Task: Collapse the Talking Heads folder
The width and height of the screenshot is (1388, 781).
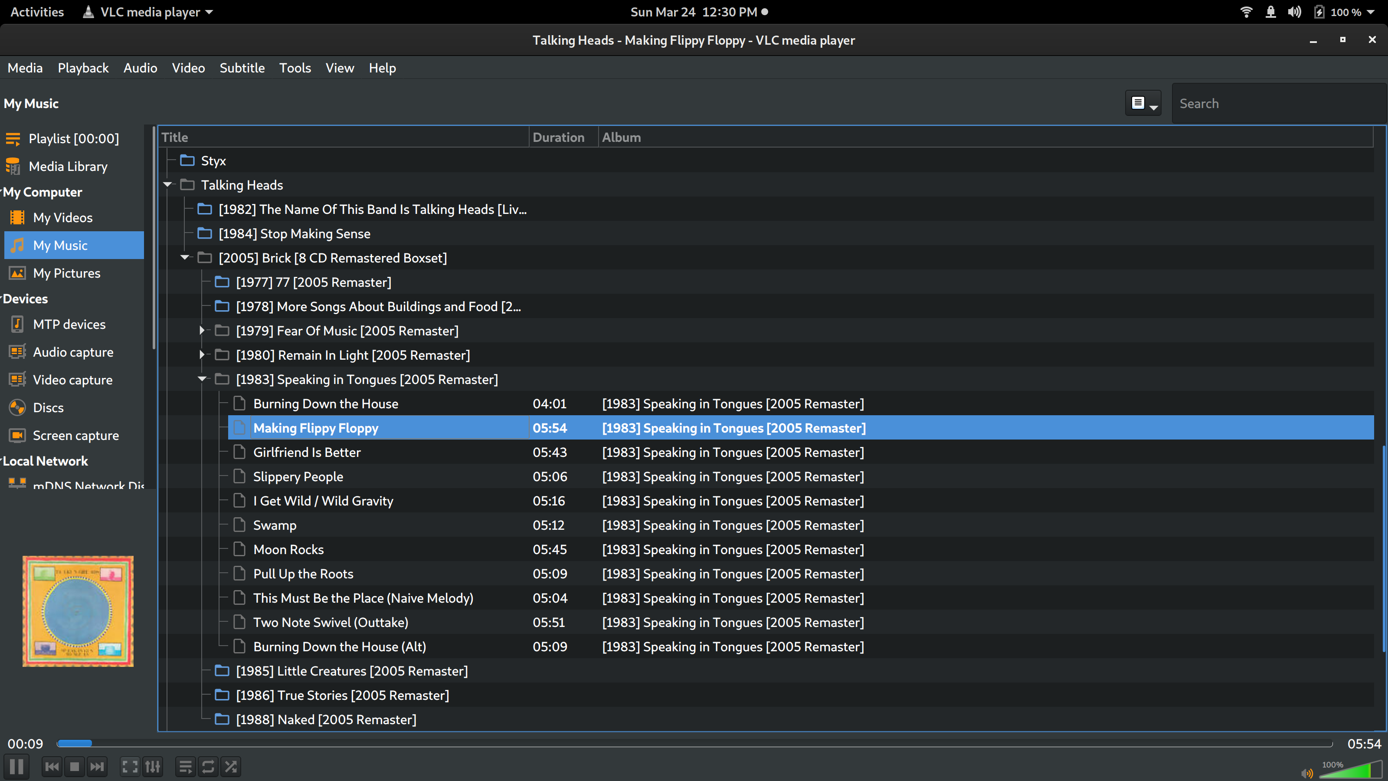Action: coord(167,185)
